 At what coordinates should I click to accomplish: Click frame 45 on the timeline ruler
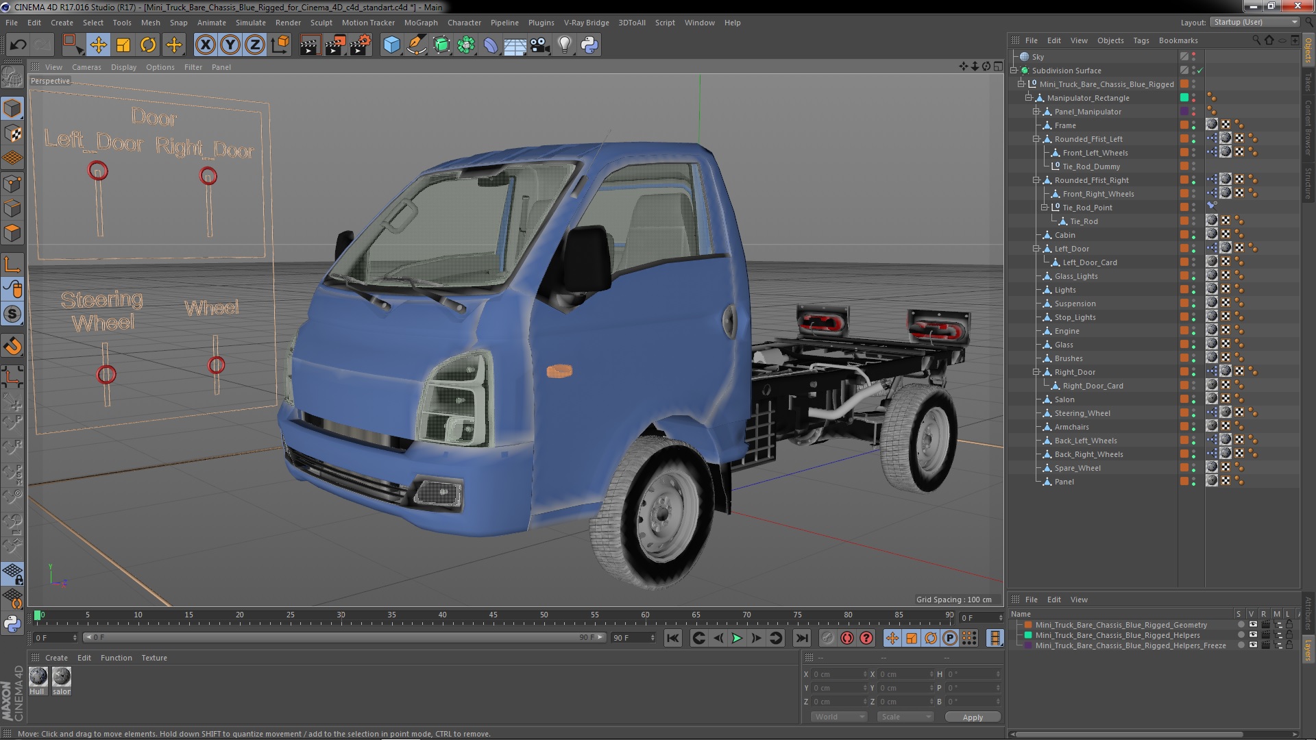[x=493, y=616]
